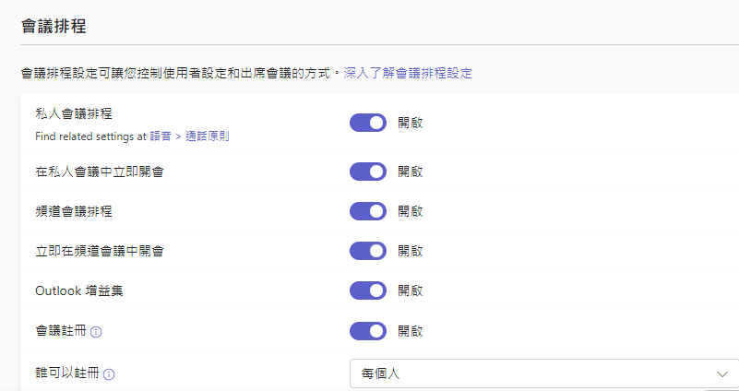The width and height of the screenshot is (739, 391).
Task: Expand the chevron arrow of 誰可以註冊 combo box
Action: coord(722,374)
